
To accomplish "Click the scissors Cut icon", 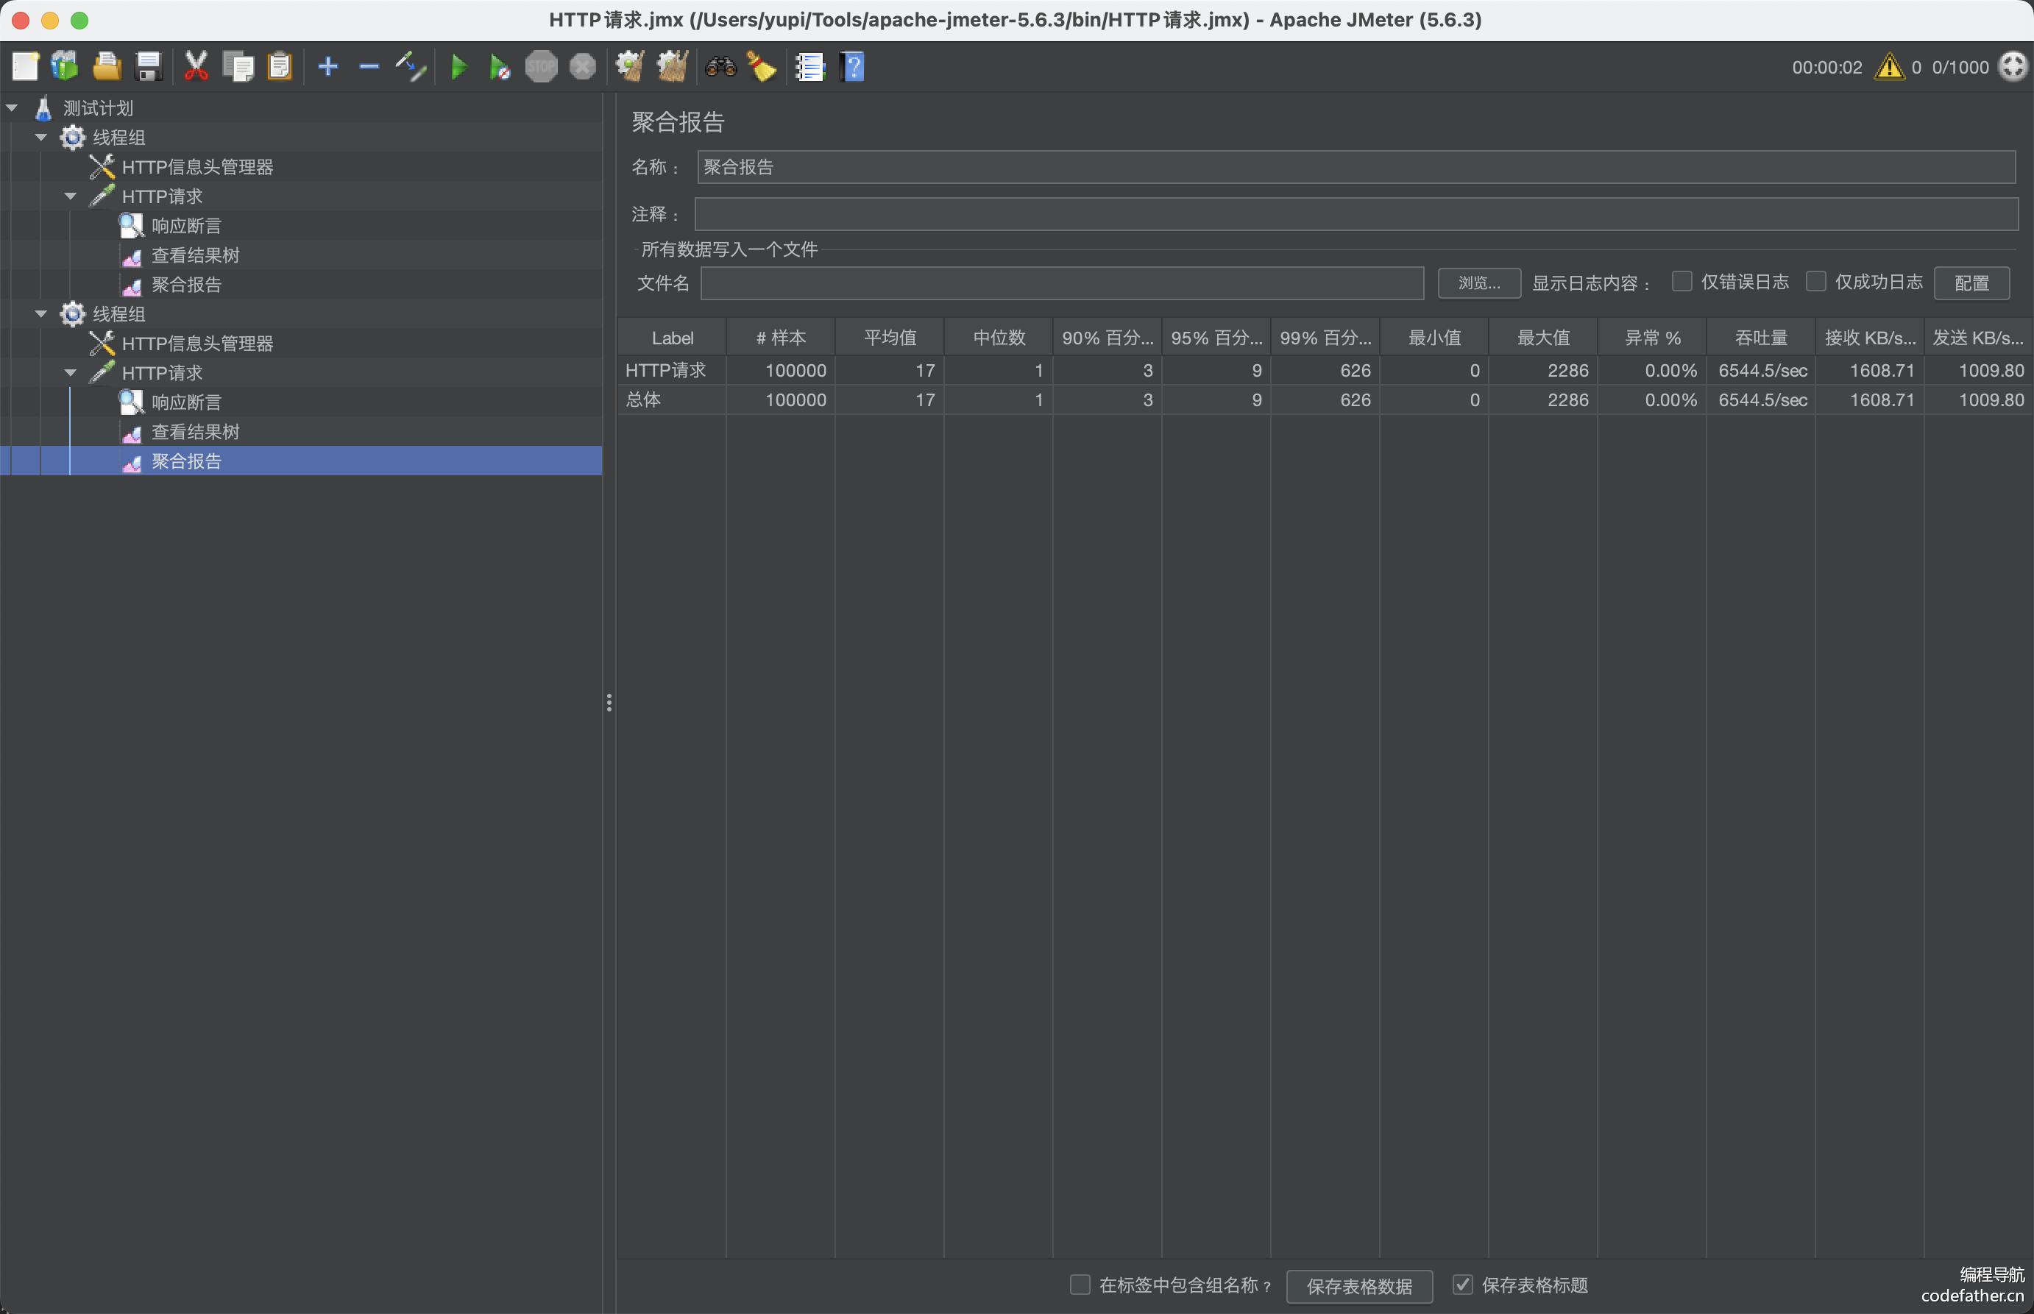I will click(x=196, y=66).
